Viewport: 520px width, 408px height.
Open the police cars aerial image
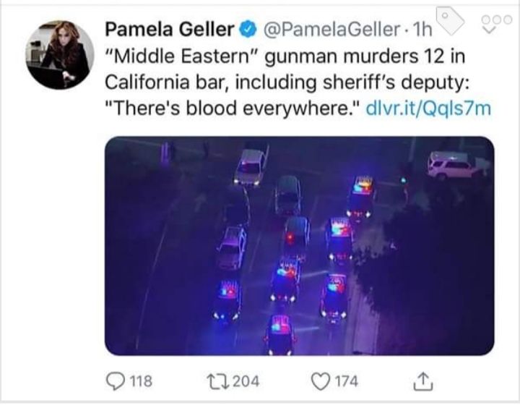(300, 246)
